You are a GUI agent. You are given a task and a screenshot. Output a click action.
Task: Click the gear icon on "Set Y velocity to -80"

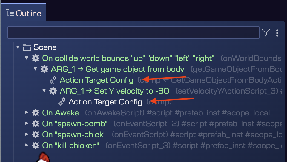53,91
